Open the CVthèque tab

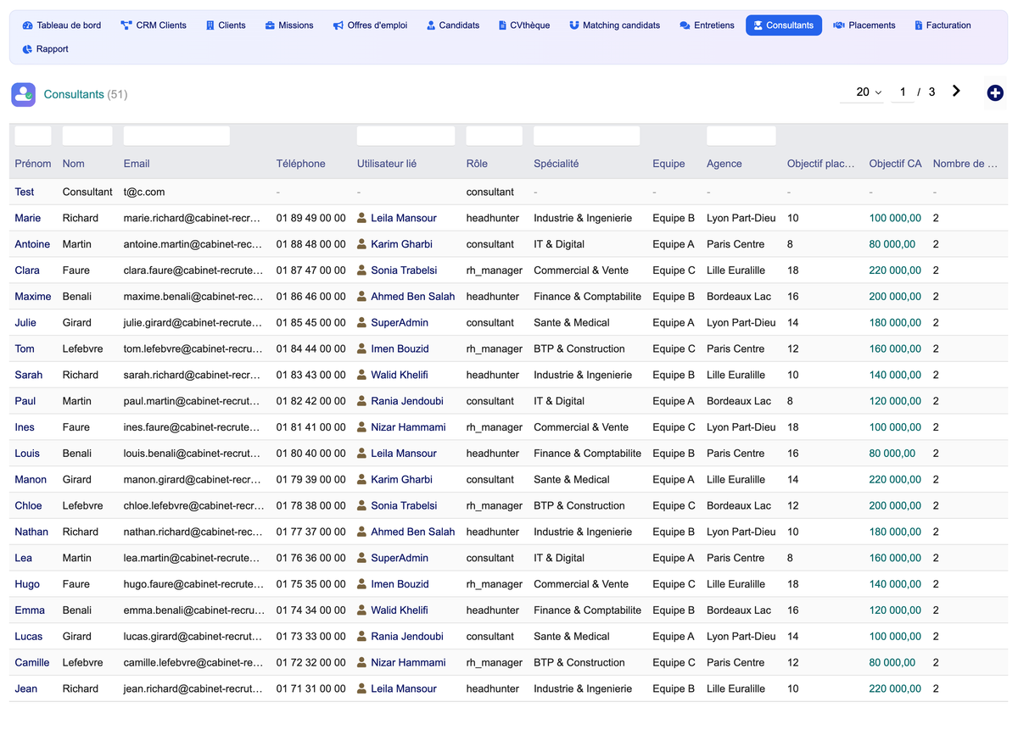pyautogui.click(x=524, y=25)
